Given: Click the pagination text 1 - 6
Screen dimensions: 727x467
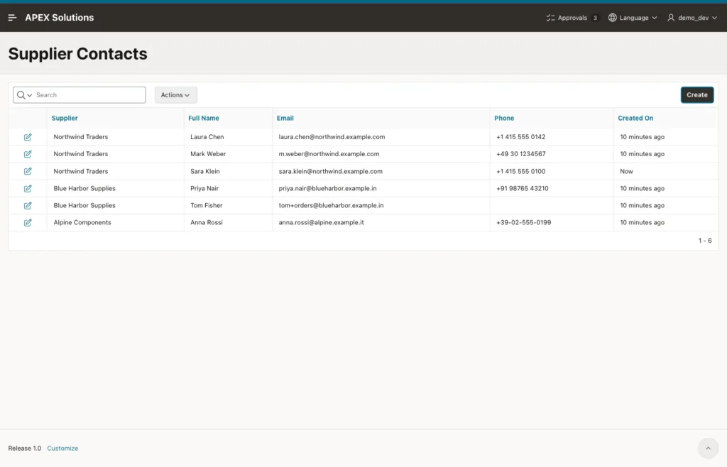Looking at the screenshot, I should (705, 241).
